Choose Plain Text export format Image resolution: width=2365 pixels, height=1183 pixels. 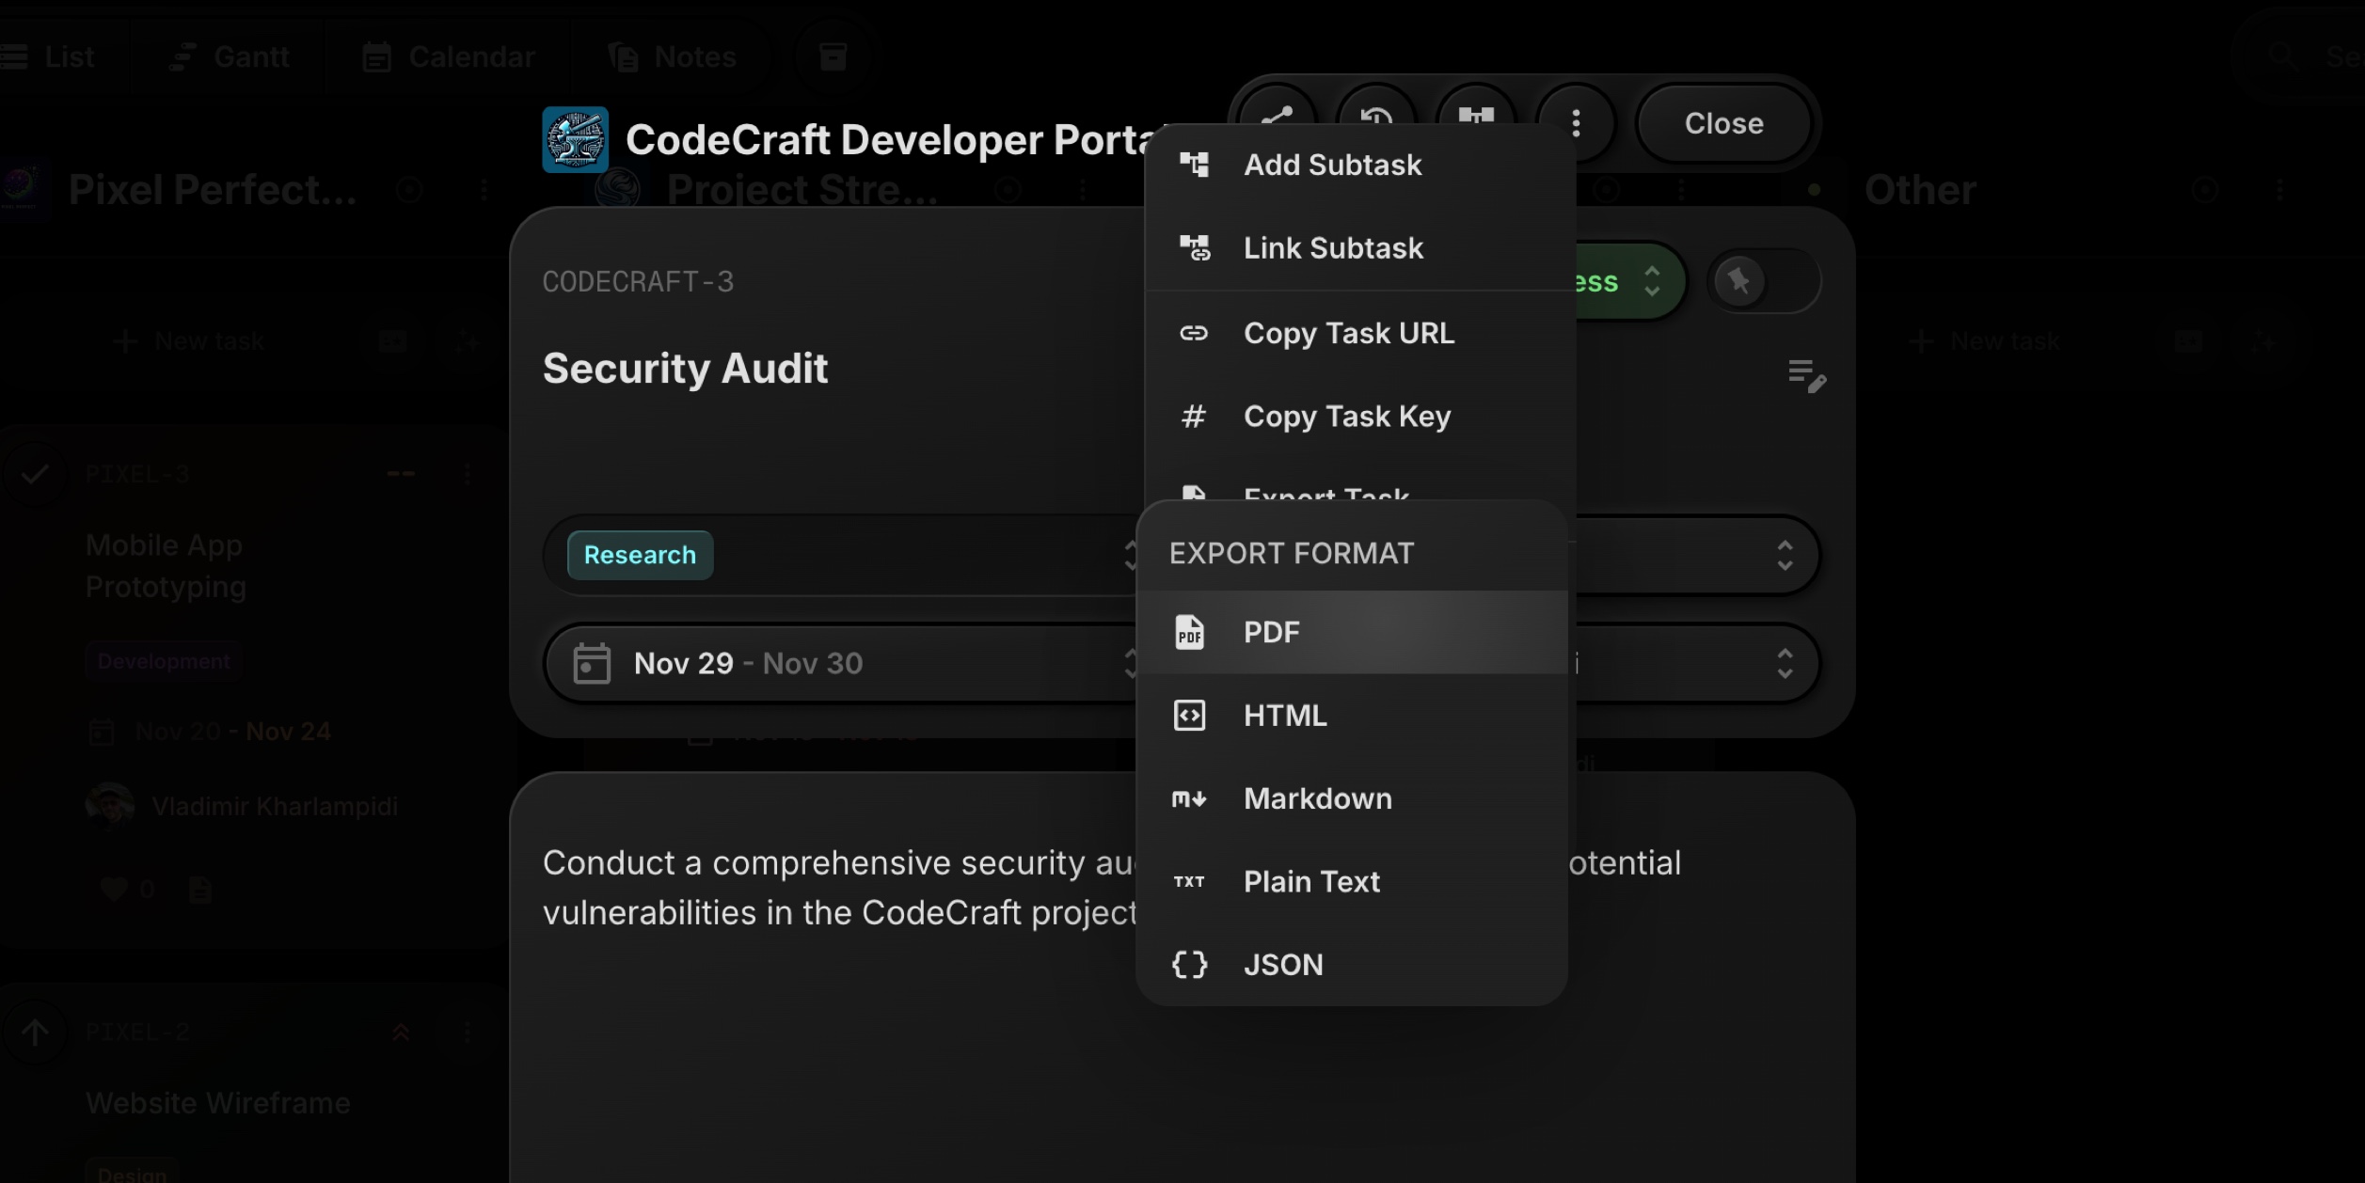[1311, 882]
